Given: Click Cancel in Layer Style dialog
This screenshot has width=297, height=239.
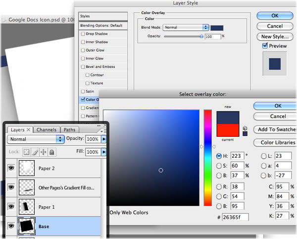Looking at the screenshot, I should [x=275, y=26].
